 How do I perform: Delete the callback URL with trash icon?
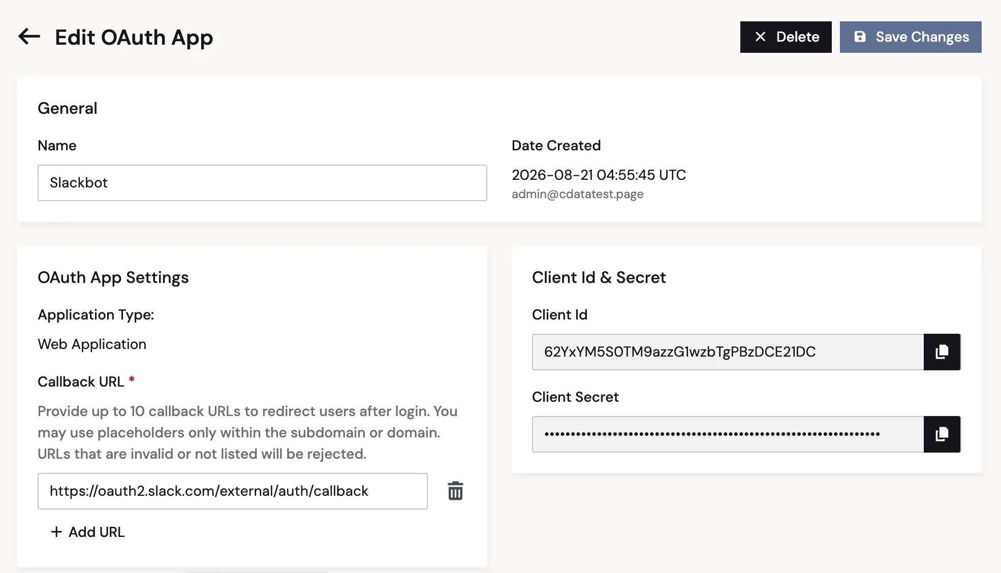tap(455, 491)
